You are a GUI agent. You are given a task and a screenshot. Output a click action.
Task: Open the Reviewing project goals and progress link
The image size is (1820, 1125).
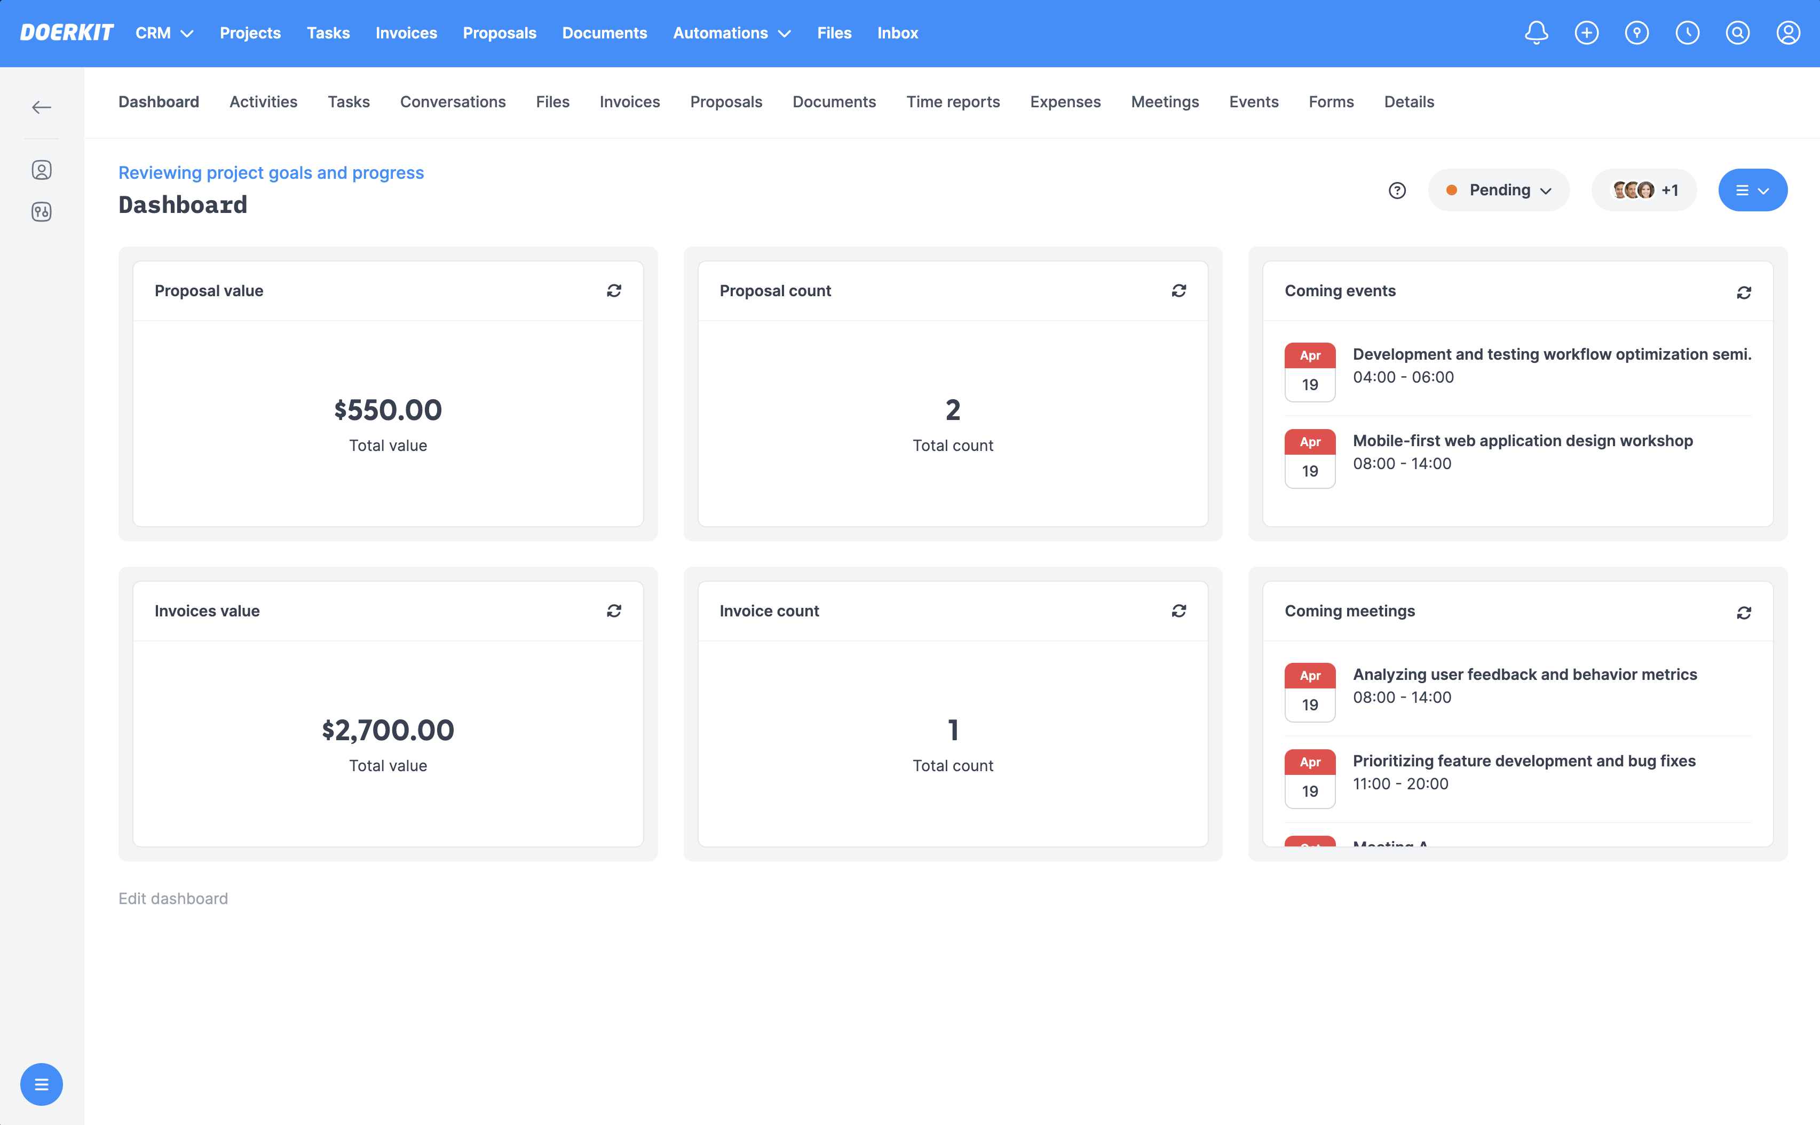point(271,172)
